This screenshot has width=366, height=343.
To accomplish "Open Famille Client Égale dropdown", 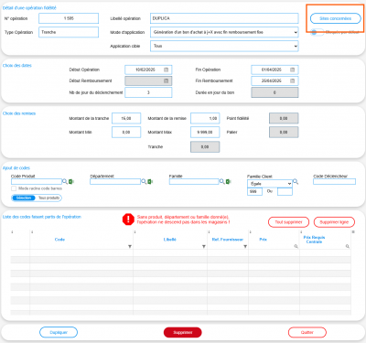I will pyautogui.click(x=270, y=184).
